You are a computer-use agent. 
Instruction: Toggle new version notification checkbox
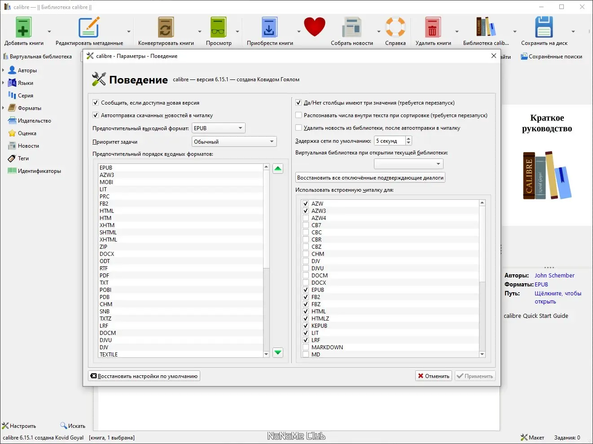tap(96, 103)
